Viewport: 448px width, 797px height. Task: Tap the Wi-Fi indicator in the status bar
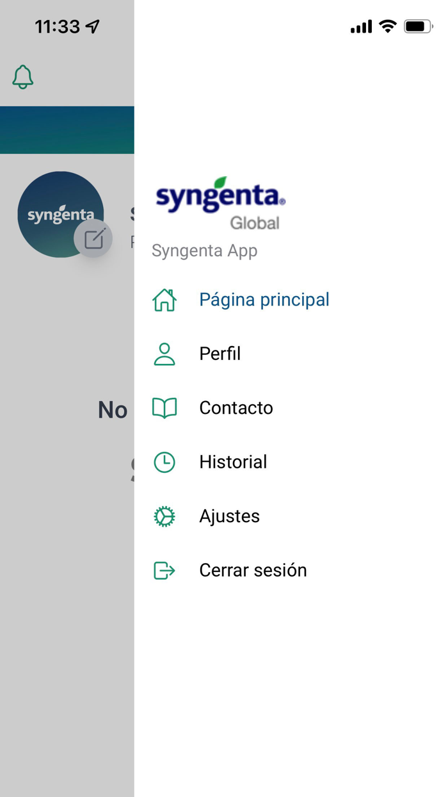click(x=388, y=26)
